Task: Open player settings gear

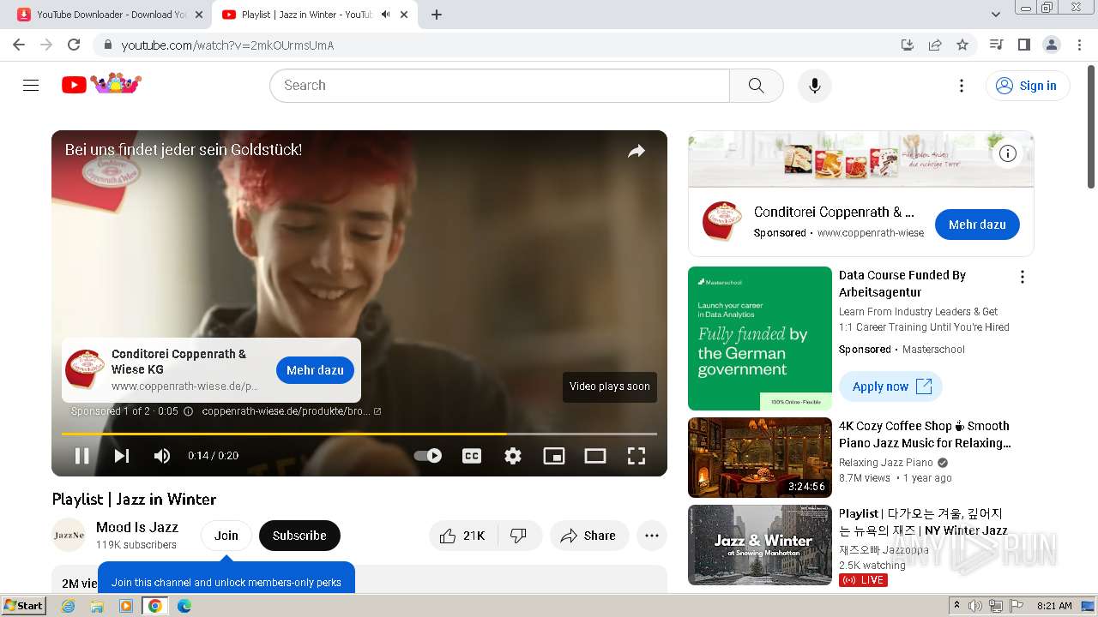Action: tap(513, 456)
